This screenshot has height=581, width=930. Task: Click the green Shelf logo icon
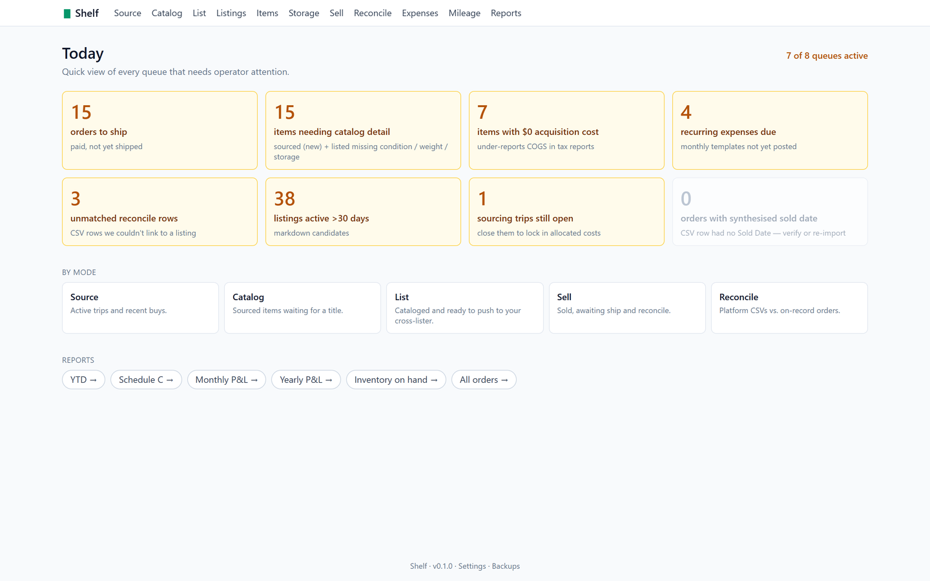(67, 14)
